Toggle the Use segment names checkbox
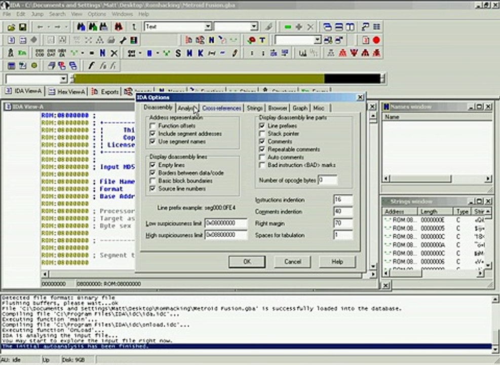 [x=153, y=141]
